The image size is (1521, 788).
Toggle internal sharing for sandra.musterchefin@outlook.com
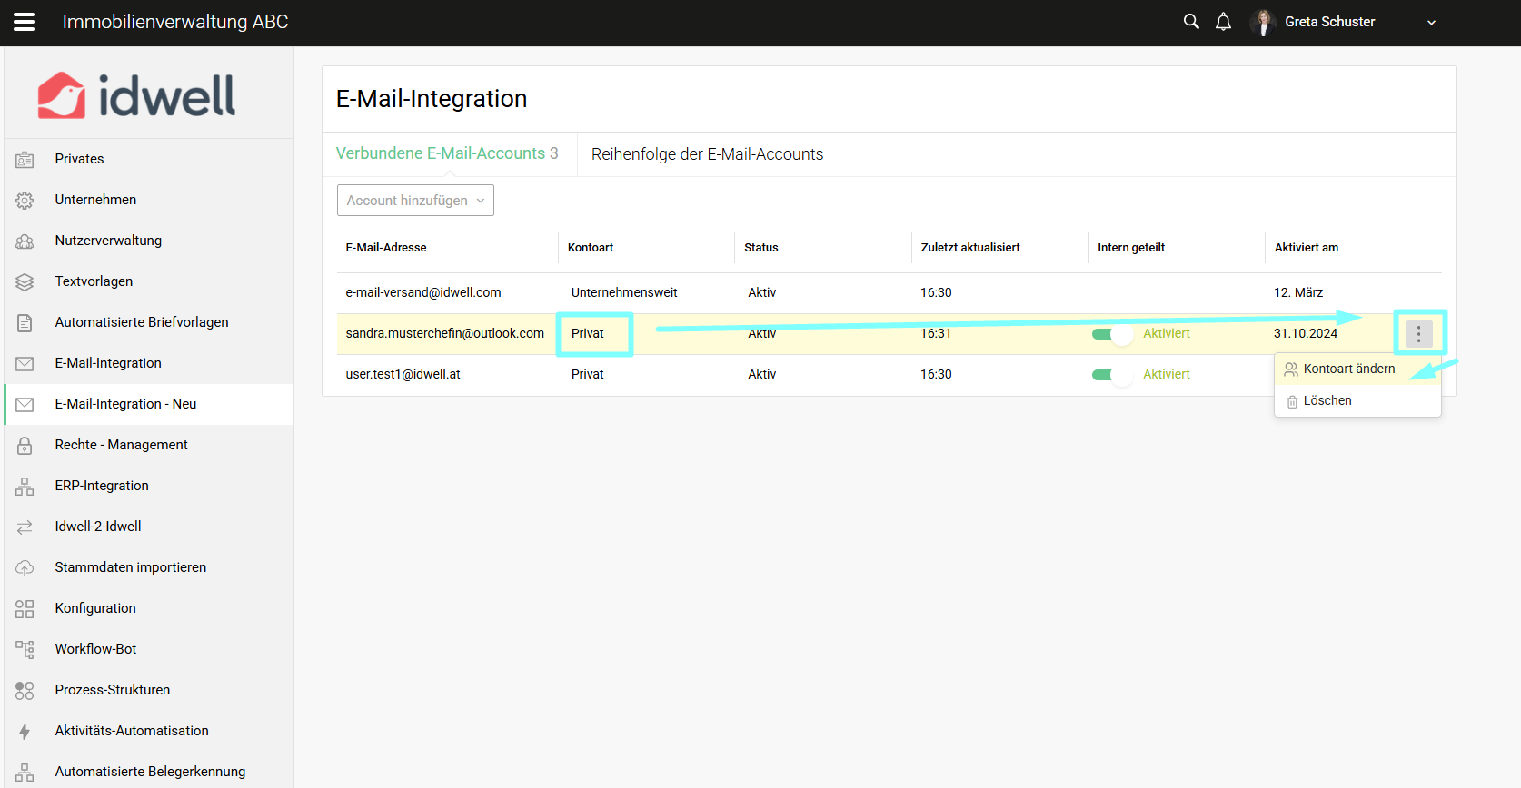coord(1111,334)
